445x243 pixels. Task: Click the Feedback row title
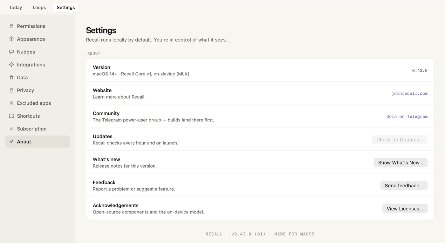[104, 182]
